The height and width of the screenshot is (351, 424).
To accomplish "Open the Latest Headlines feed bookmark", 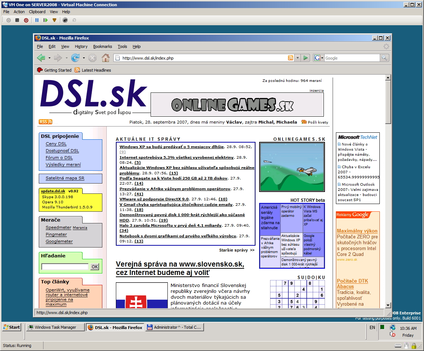I will 93,70.
